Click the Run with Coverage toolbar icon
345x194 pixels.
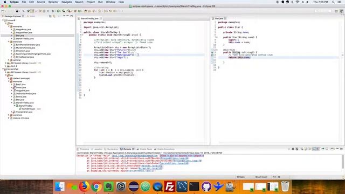[x=64, y=11]
